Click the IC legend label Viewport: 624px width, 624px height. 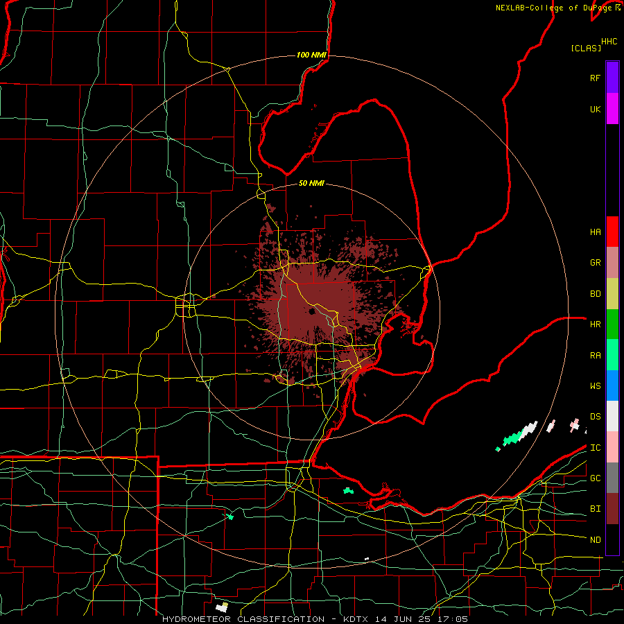[595, 448]
